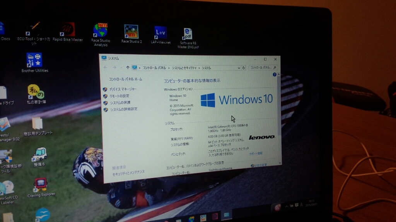The image size is (396, 222).
Task: Click the system tray overflow chevron
Action: (287, 207)
